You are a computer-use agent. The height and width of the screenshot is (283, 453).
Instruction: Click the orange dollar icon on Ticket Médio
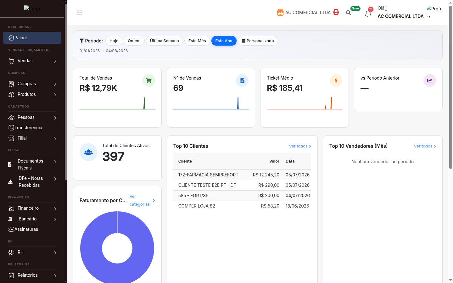click(336, 80)
